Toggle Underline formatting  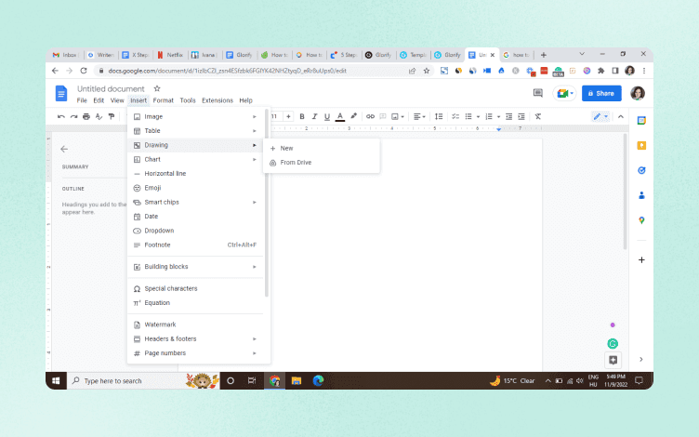pyautogui.click(x=327, y=117)
